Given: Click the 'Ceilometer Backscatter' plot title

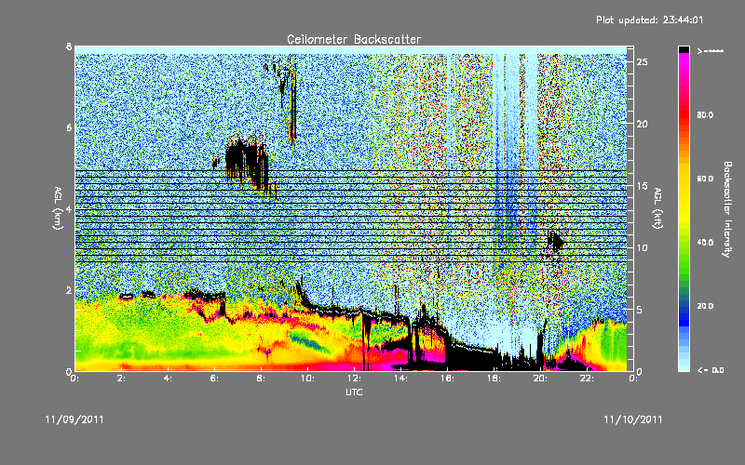Looking at the screenshot, I should (x=354, y=39).
